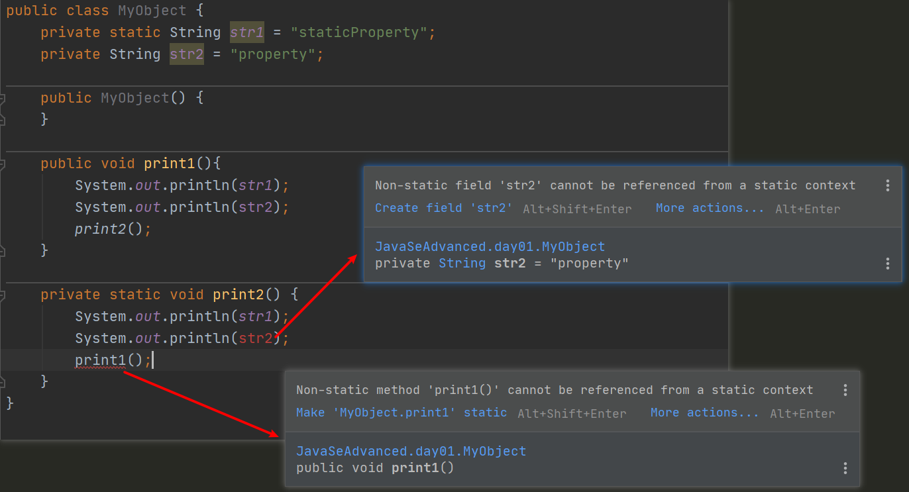Viewport: 909px width, 492px height.
Task: Open More actions in the print1() error popup
Action: pyautogui.click(x=704, y=413)
